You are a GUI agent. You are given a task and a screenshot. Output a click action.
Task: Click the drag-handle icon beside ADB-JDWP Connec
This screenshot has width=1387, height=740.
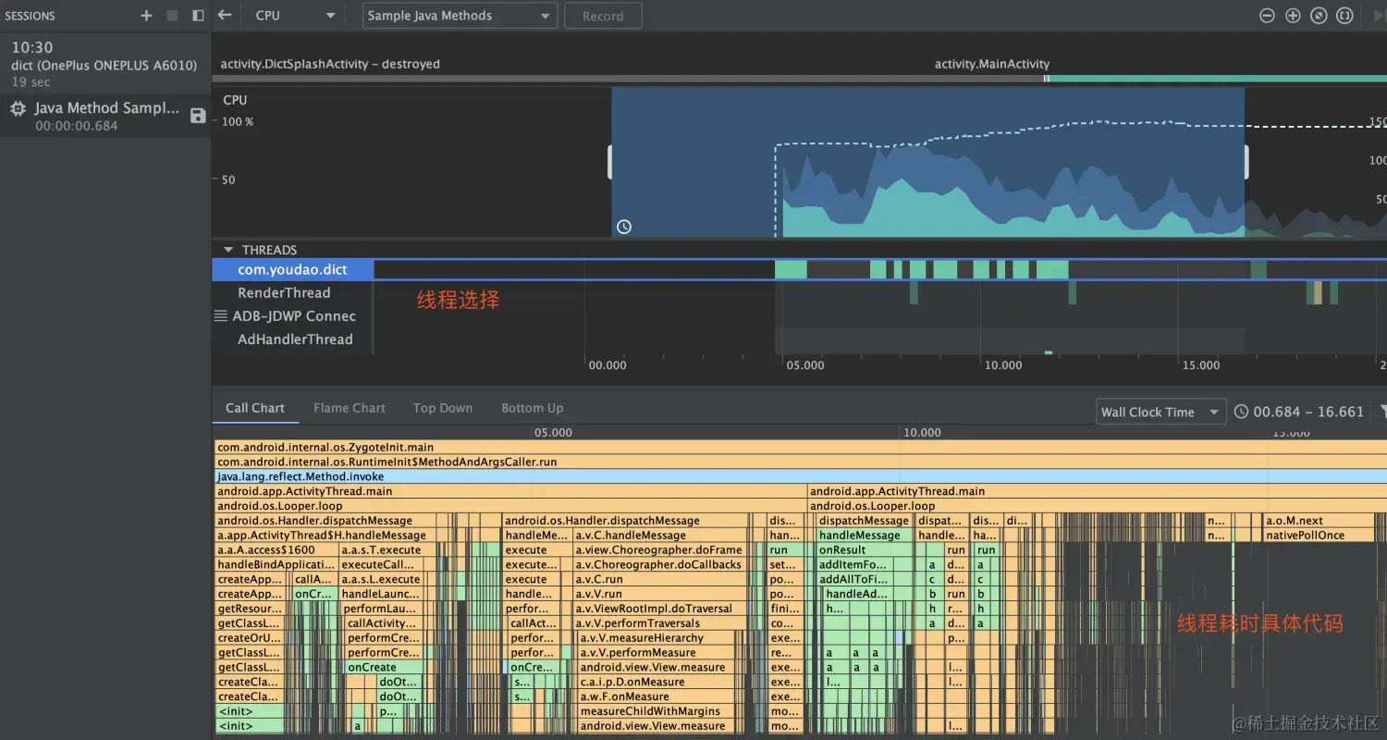pyautogui.click(x=220, y=315)
